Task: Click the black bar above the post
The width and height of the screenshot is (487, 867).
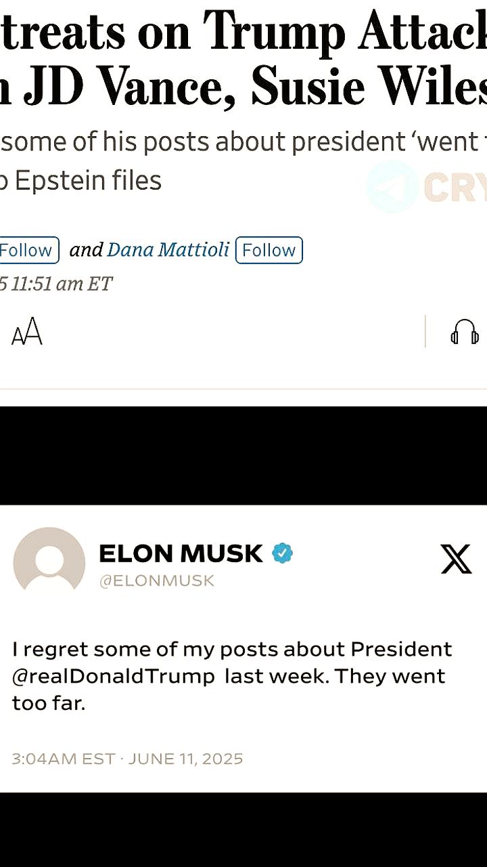Action: click(x=243, y=455)
